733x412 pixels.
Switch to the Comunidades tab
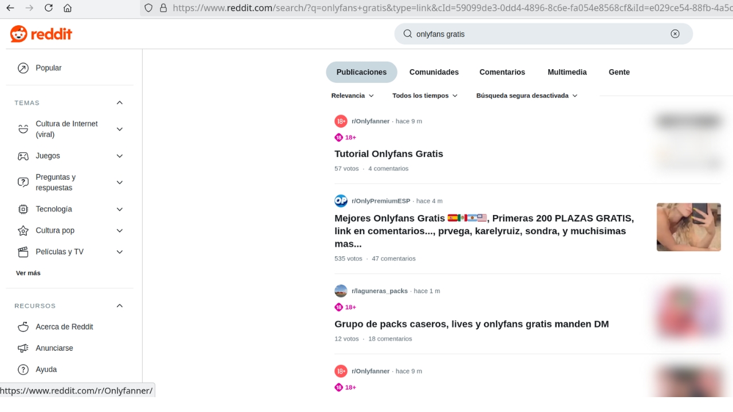(x=434, y=72)
